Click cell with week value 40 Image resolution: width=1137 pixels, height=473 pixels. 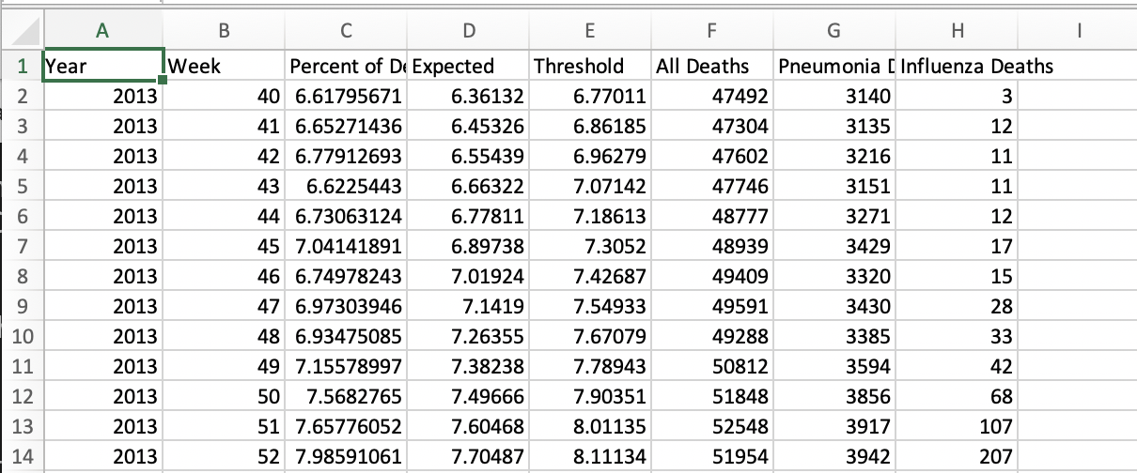point(225,96)
